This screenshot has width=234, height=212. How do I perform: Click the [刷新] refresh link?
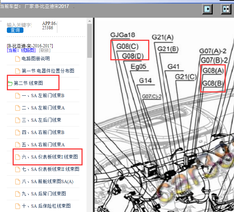point(45,50)
